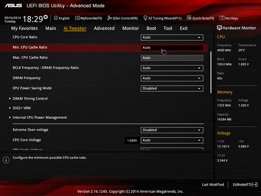Click the Quick Note notepad icon
261x196 pixels.
click(189, 18)
